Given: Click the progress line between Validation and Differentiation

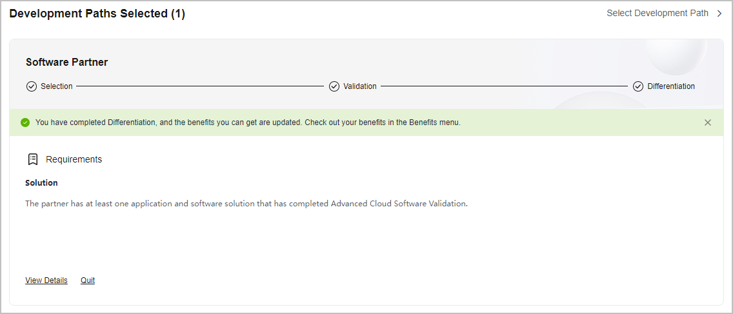Looking at the screenshot, I should 504,86.
